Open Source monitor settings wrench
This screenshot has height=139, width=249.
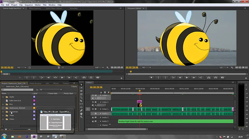[x=108, y=67]
